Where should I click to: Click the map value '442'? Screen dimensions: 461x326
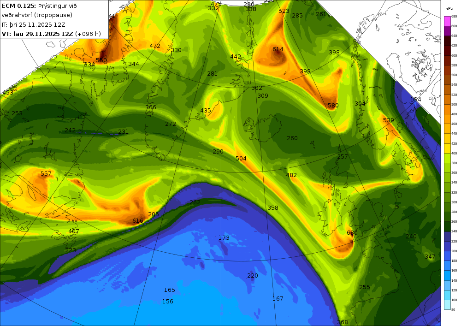pyautogui.click(x=236, y=56)
